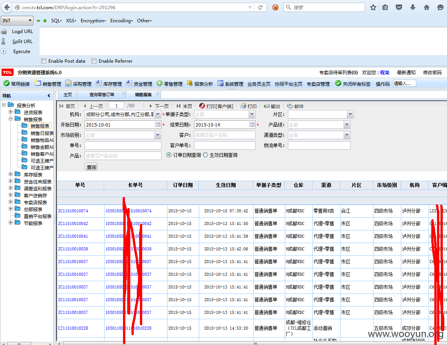Collapse the 导航 panel arrow
Image resolution: width=447 pixels, height=345 pixels.
coord(49,96)
